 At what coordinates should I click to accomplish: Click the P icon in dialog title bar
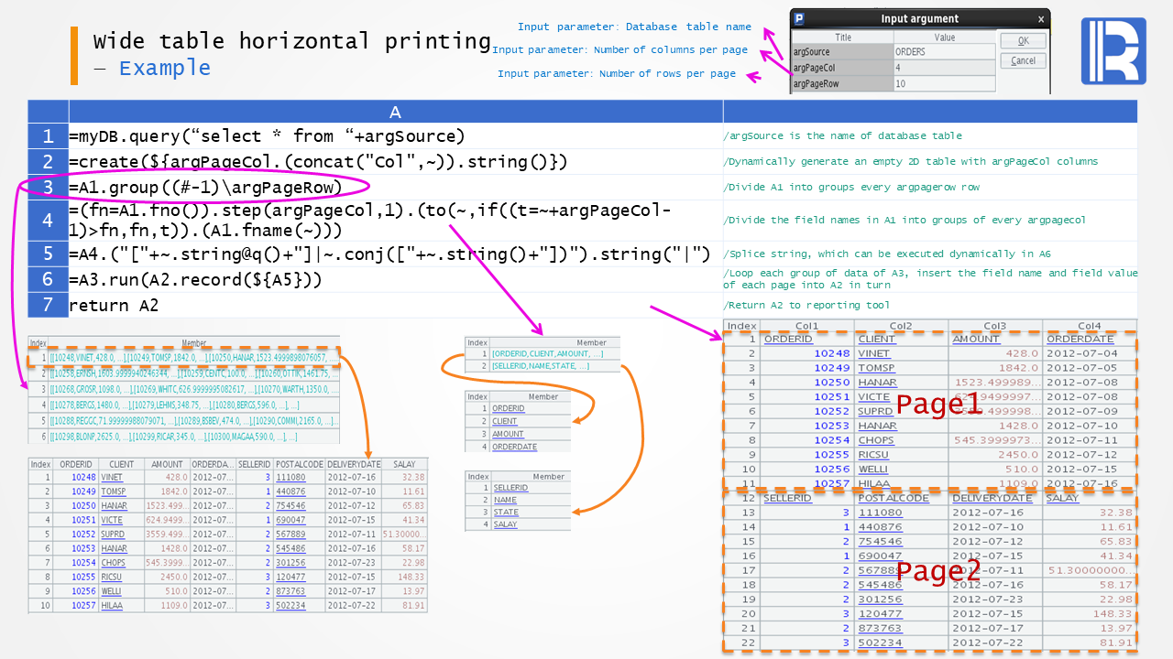click(x=799, y=18)
